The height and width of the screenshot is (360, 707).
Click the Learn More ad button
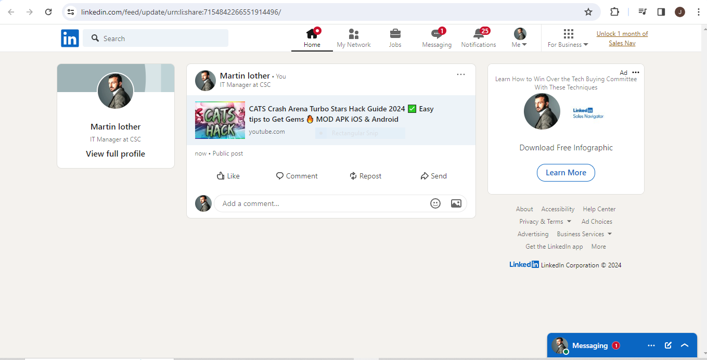tap(566, 173)
